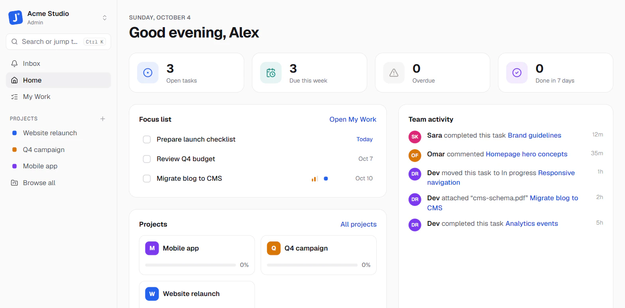The height and width of the screenshot is (308, 625).
Task: Open the Brand guidelines task link
Action: coord(535,135)
